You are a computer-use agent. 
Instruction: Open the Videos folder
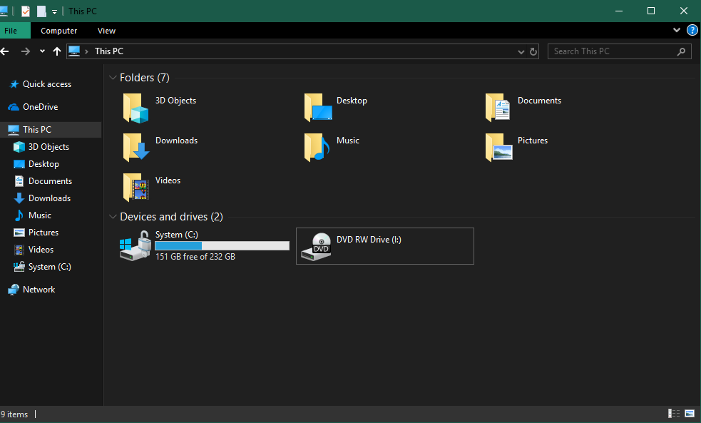pos(168,180)
